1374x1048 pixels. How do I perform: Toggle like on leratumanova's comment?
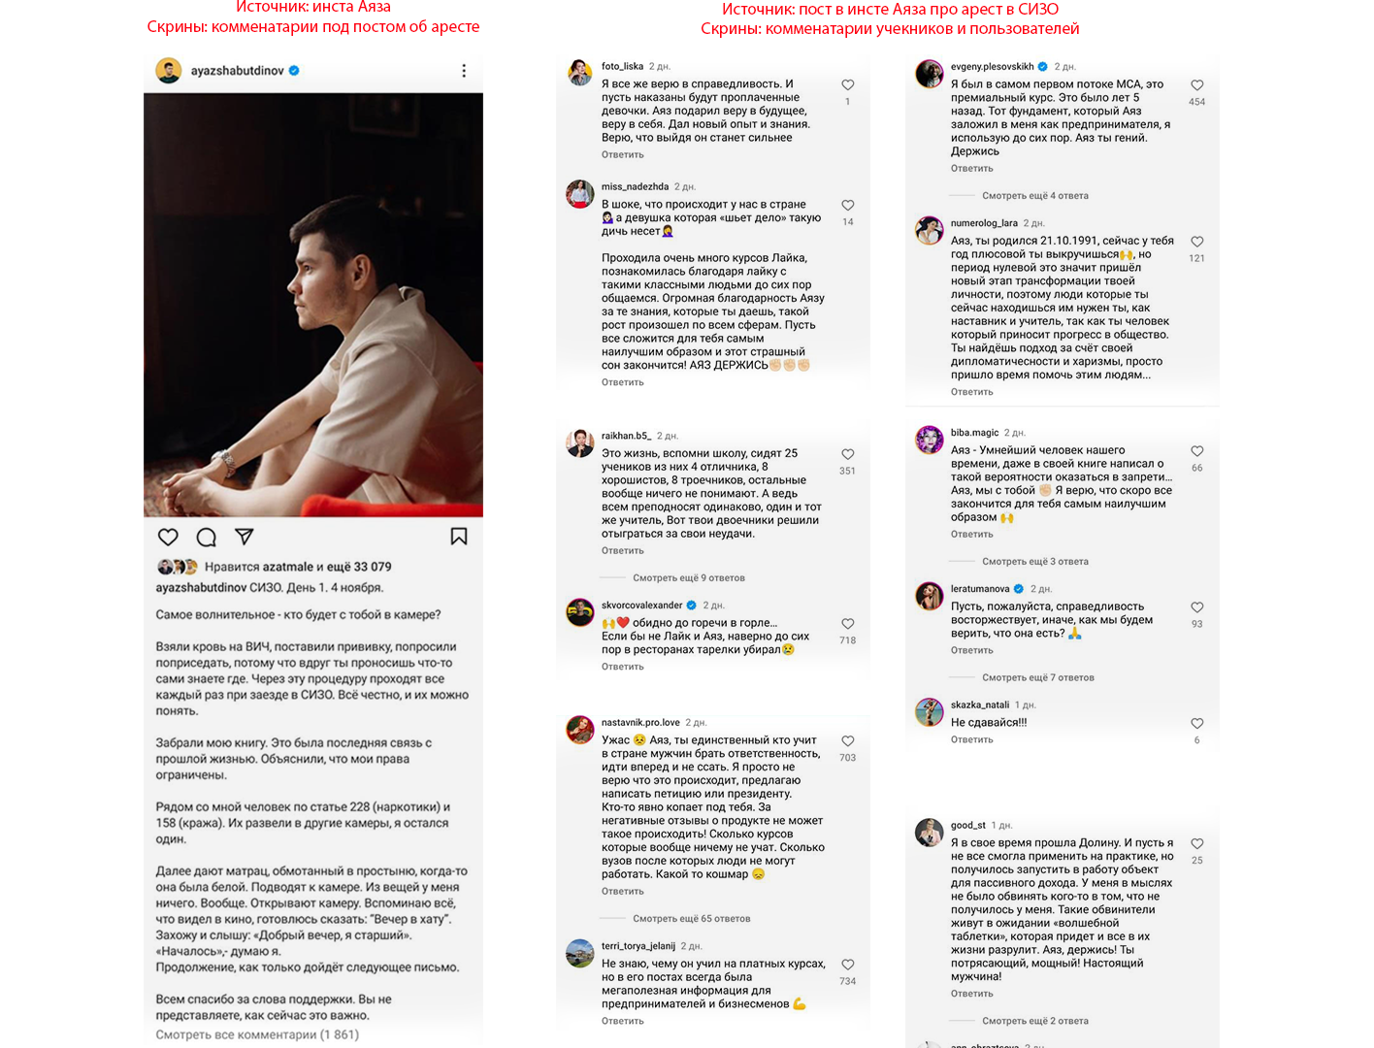(1197, 607)
